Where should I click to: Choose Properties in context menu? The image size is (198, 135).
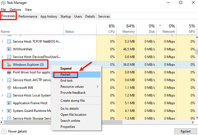click(x=76, y=127)
